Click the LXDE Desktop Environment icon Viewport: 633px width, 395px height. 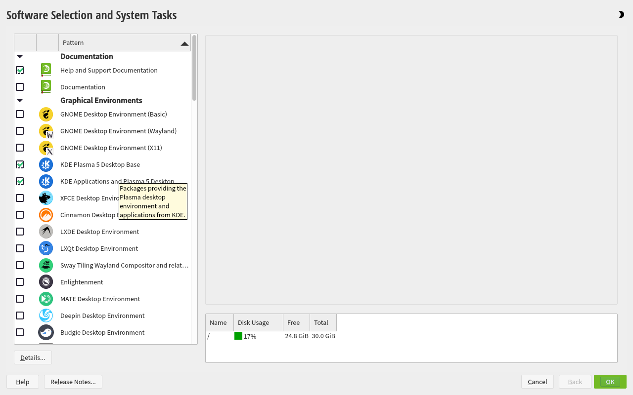tap(46, 232)
